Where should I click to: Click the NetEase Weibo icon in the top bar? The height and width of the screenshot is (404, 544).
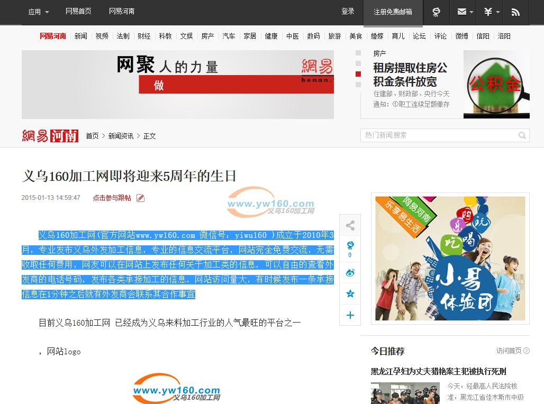point(436,12)
